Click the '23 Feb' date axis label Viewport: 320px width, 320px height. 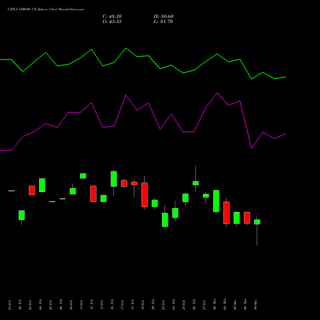click(163, 305)
